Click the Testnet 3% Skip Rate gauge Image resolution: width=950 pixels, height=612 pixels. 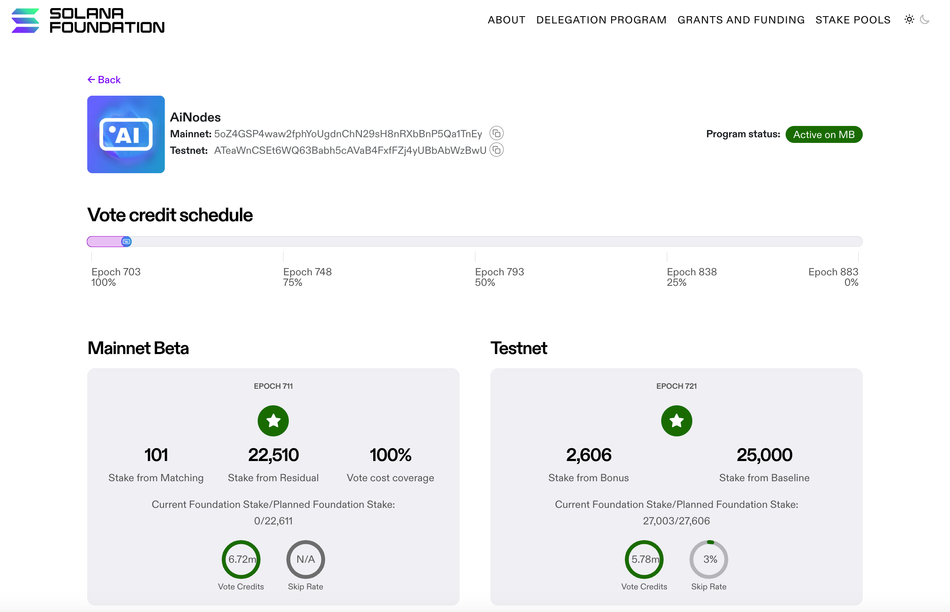pos(709,560)
